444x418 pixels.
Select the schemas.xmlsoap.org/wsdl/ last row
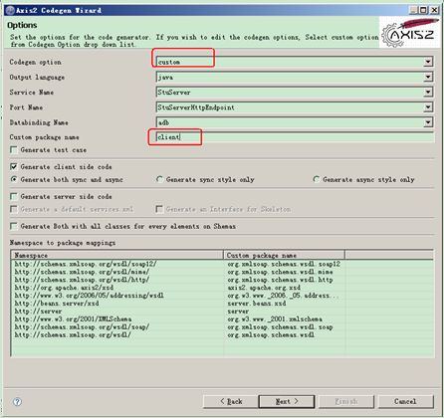(222, 334)
